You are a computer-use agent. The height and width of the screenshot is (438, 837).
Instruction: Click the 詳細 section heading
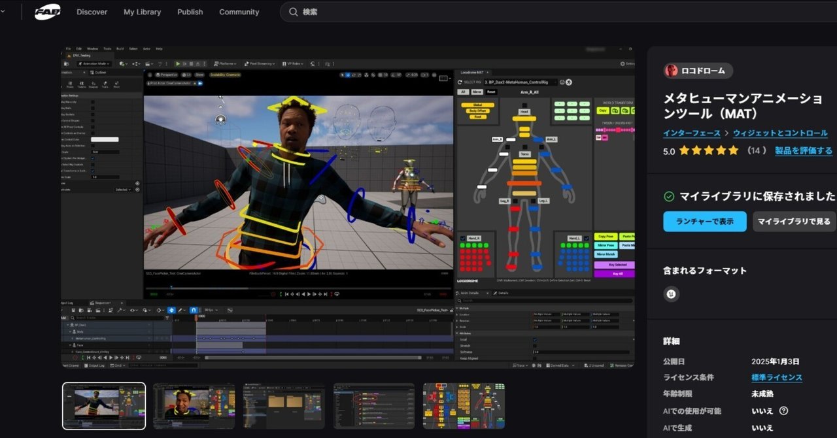tap(672, 341)
